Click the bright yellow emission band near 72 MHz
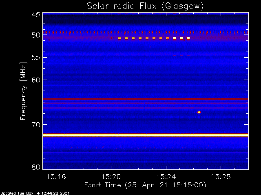This screenshot has width=261, height=195. point(146,135)
